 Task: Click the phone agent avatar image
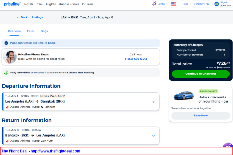[x=10, y=57]
